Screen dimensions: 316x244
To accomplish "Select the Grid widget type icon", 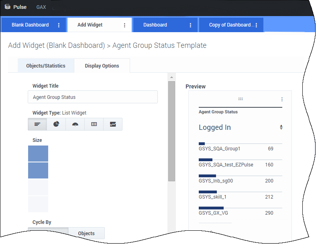I will pos(94,124).
